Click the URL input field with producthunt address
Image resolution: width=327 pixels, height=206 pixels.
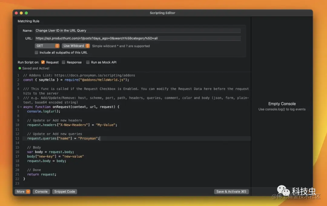[138, 38]
